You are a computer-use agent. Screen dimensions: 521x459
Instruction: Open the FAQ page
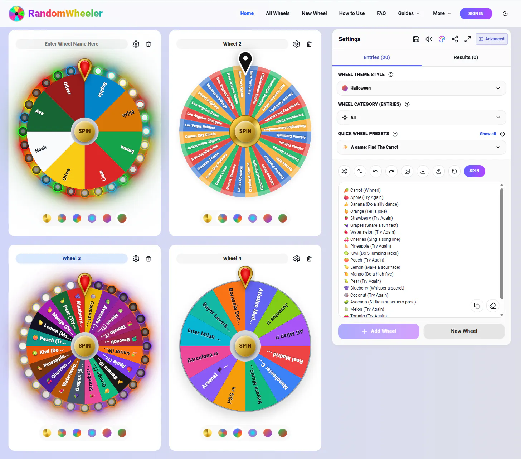pos(381,14)
